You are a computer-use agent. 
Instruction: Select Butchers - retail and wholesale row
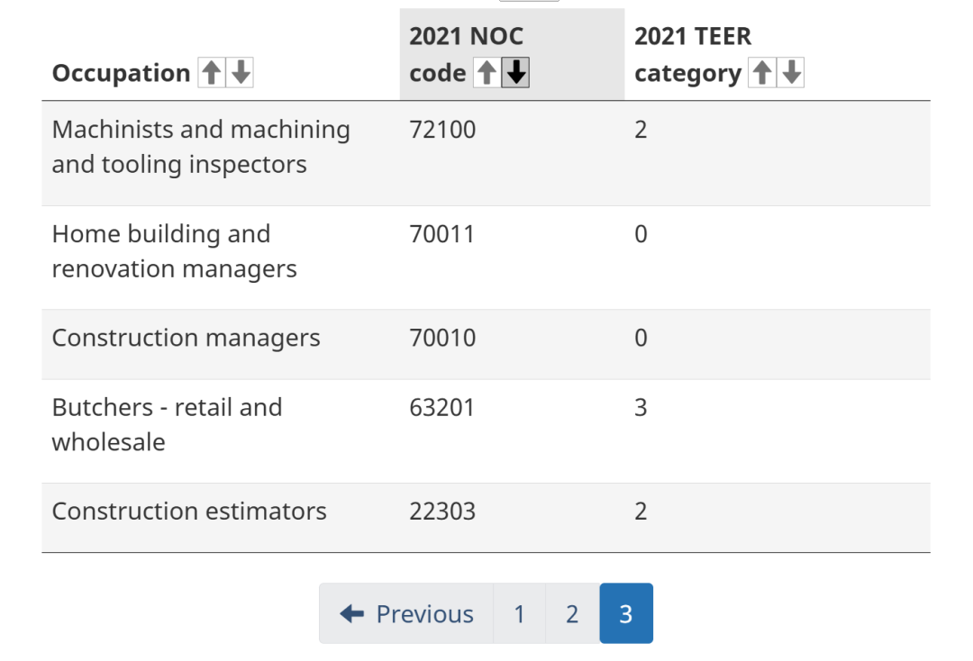[x=486, y=431]
